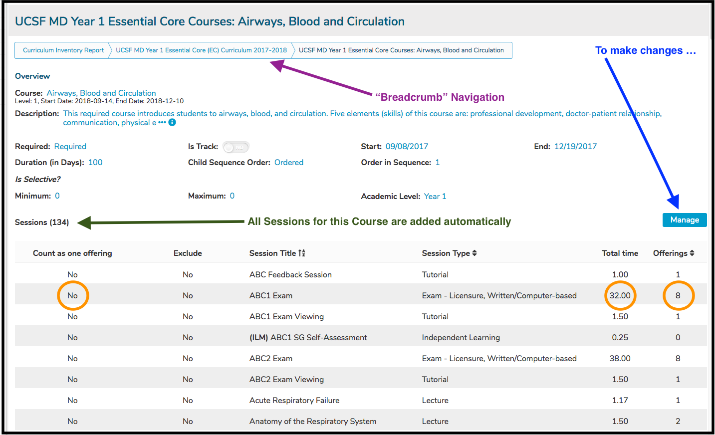Click the Manage button
This screenshot has width=715, height=435.
pyautogui.click(x=685, y=220)
